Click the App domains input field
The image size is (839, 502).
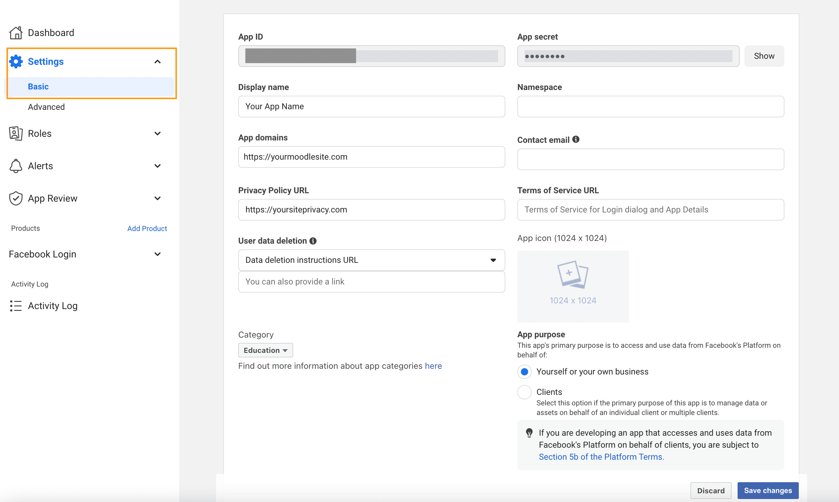coord(371,156)
